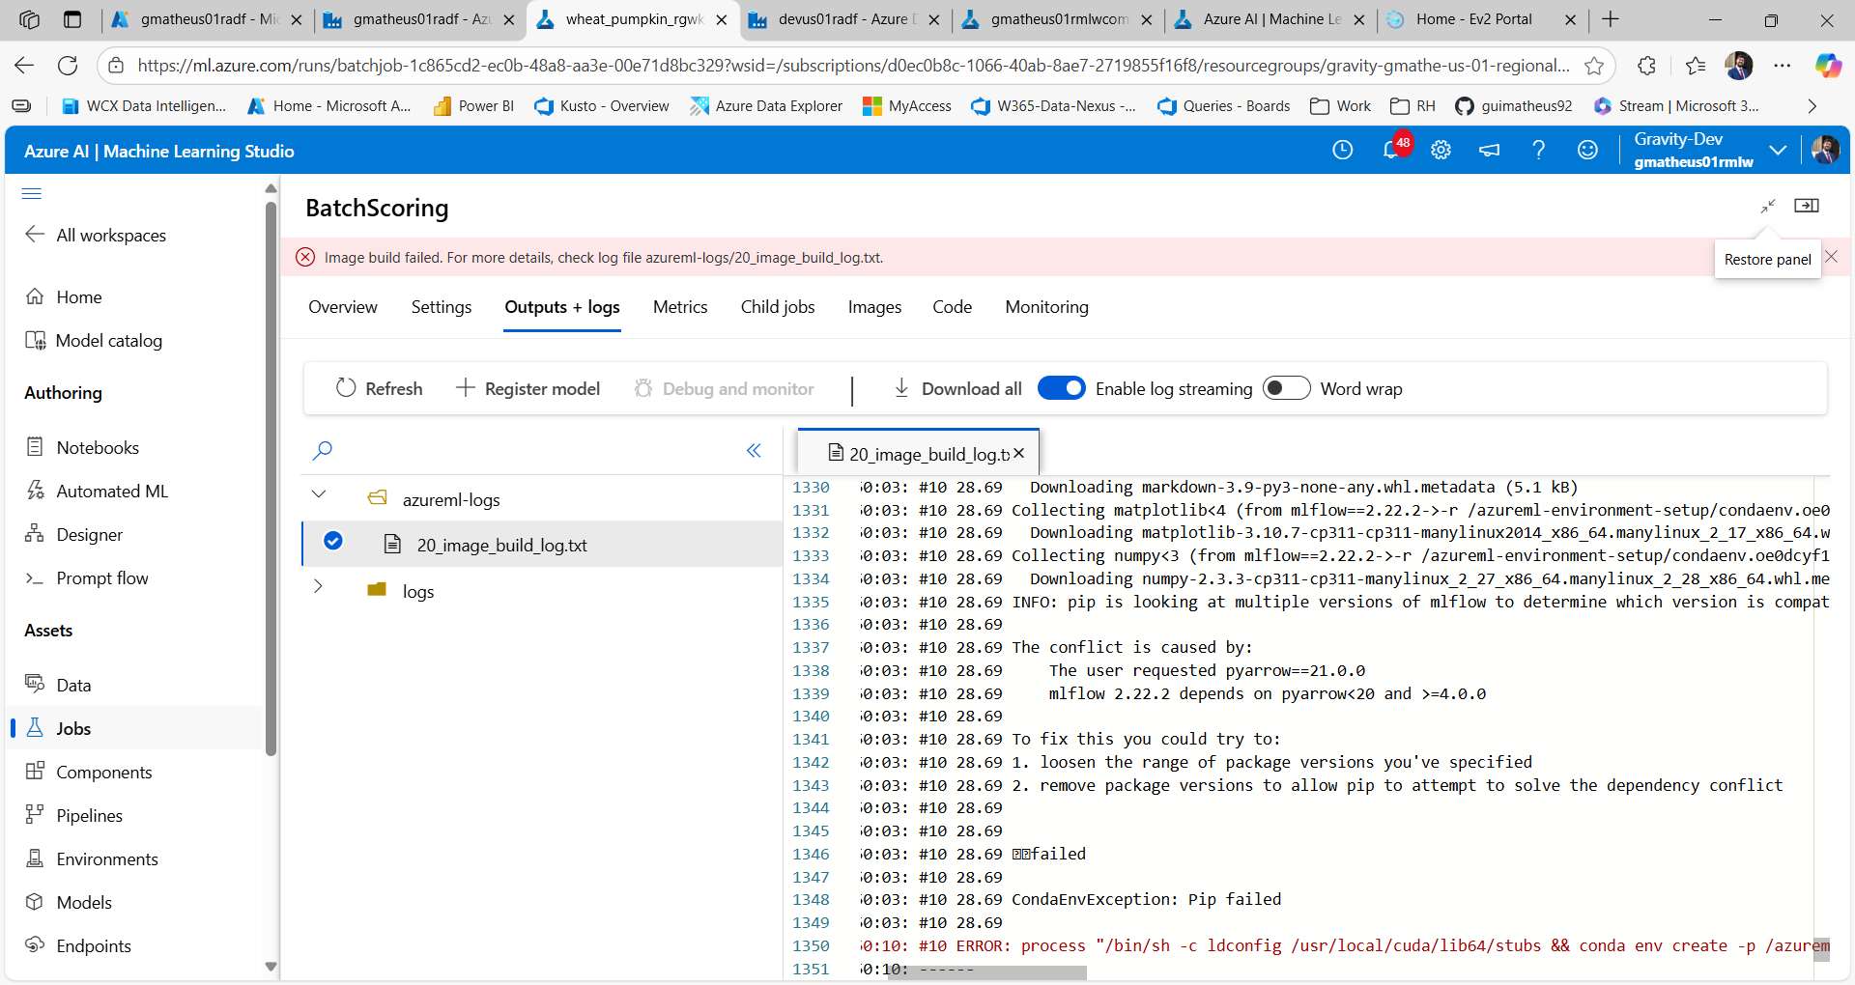Click Register model
Image resolution: width=1855 pixels, height=985 pixels.
tap(528, 388)
